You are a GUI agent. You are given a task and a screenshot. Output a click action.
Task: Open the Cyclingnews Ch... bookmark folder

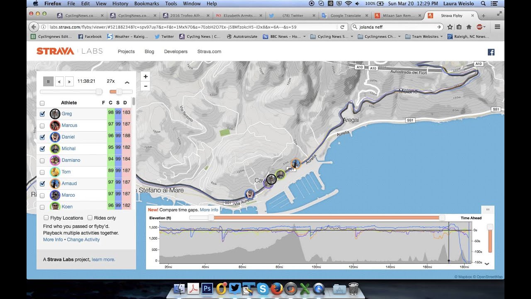(x=379, y=37)
